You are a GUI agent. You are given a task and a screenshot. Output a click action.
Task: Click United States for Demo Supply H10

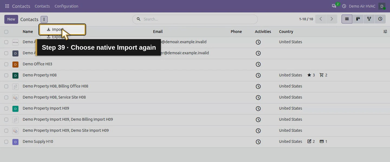coord(291,141)
